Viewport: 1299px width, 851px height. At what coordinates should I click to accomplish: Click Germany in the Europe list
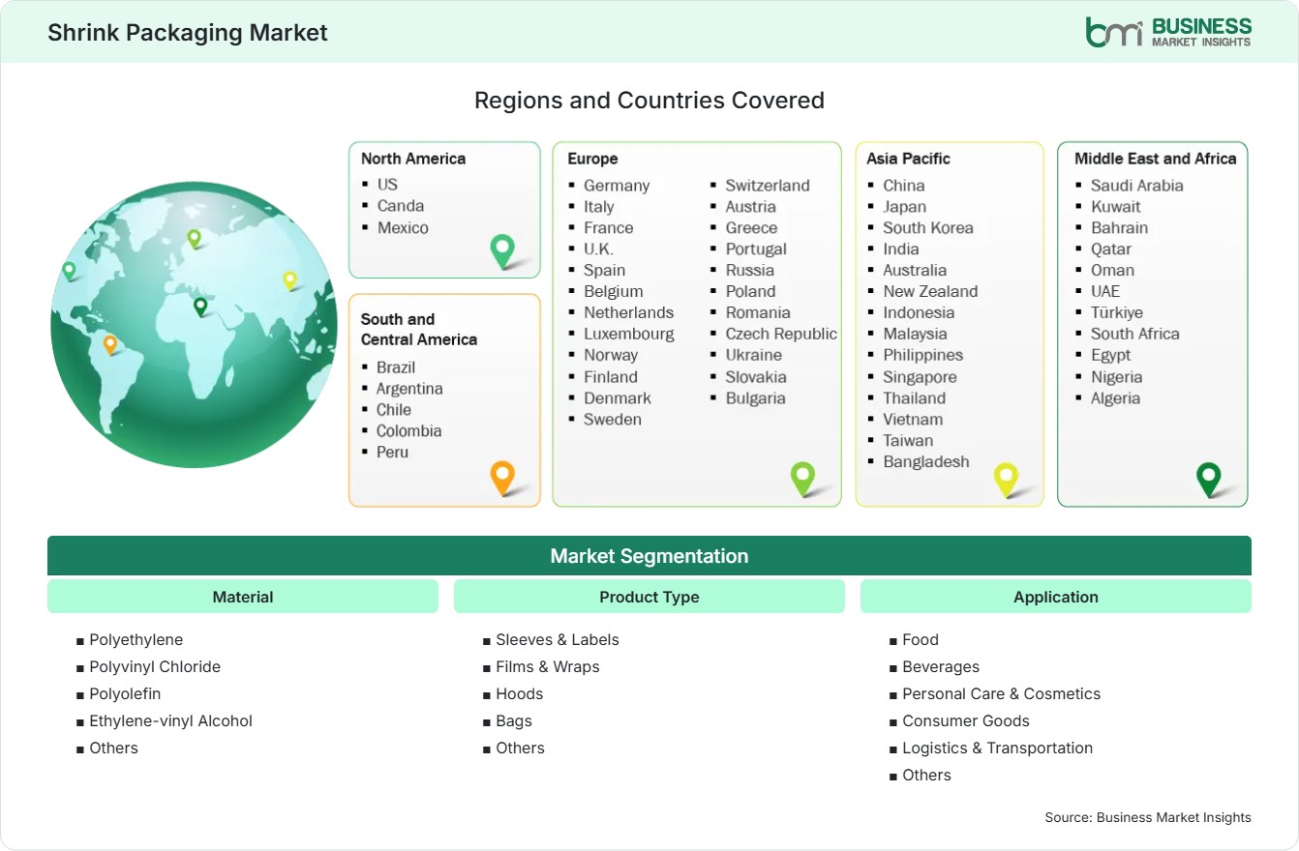[617, 185]
